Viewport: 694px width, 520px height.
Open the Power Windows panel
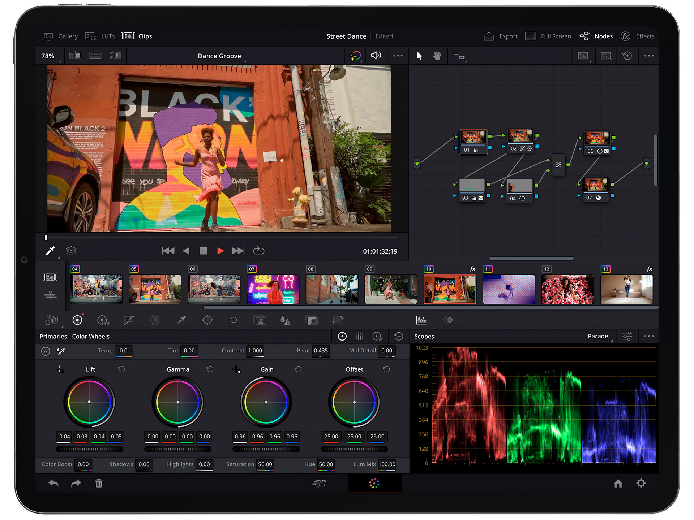pos(207,320)
